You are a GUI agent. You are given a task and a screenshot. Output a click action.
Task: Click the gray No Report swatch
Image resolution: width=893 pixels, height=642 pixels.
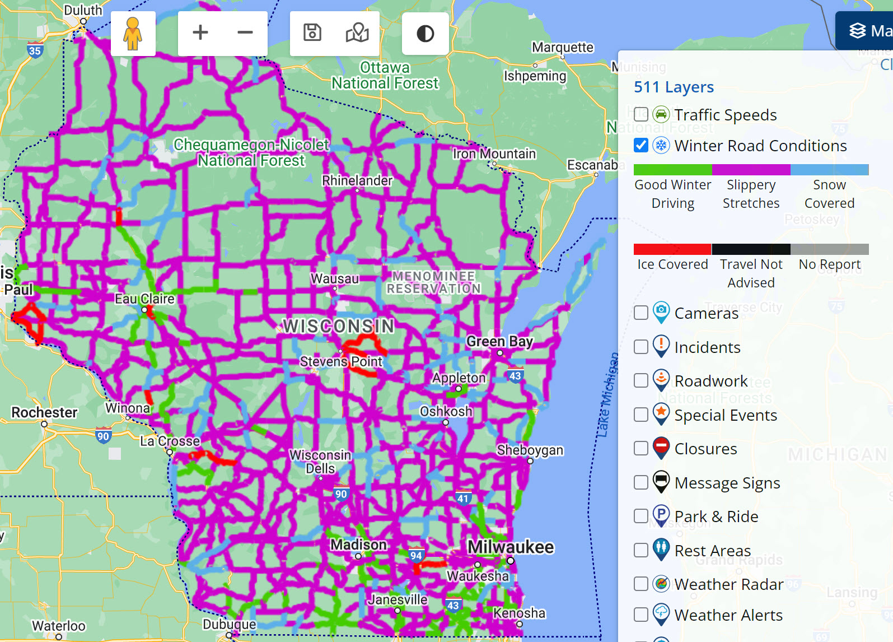830,249
